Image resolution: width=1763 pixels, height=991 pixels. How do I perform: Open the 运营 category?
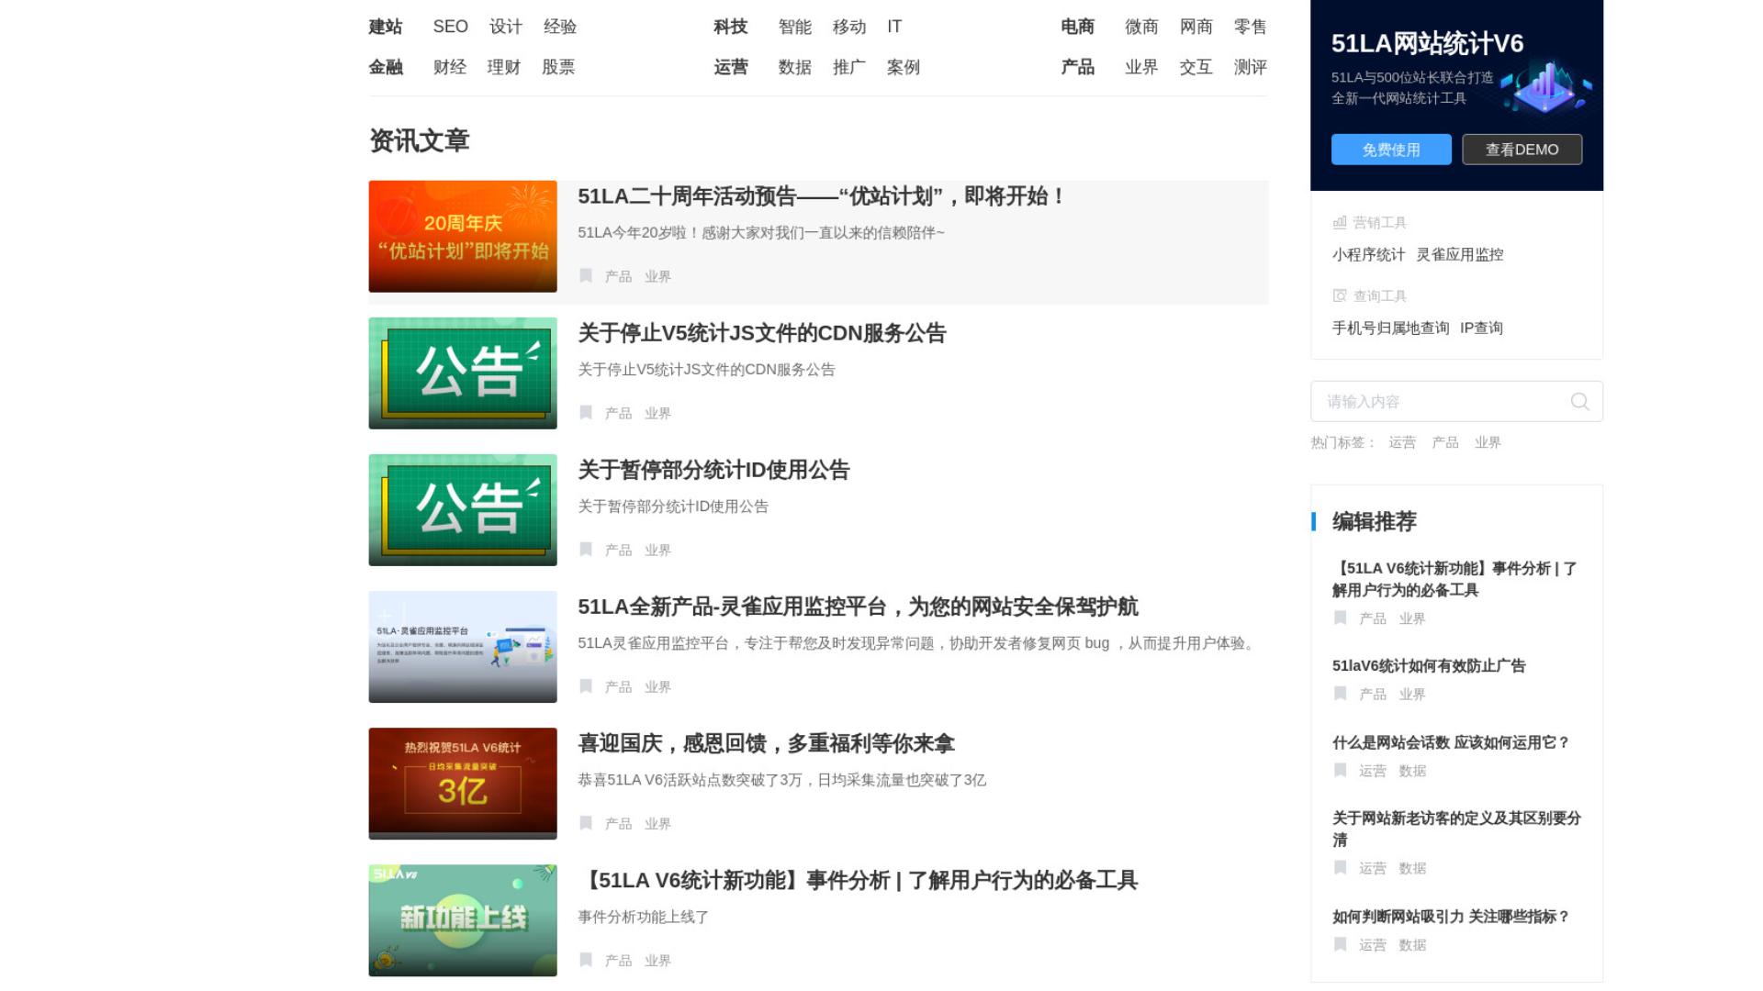point(731,67)
